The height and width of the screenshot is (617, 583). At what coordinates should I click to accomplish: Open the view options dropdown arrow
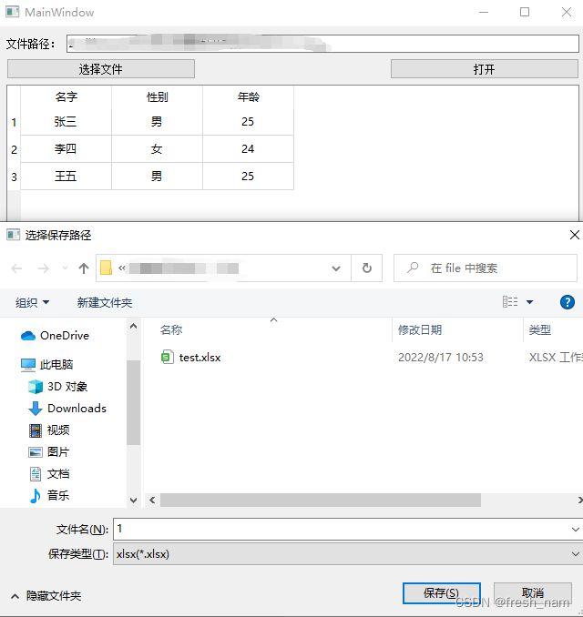pyautogui.click(x=530, y=302)
